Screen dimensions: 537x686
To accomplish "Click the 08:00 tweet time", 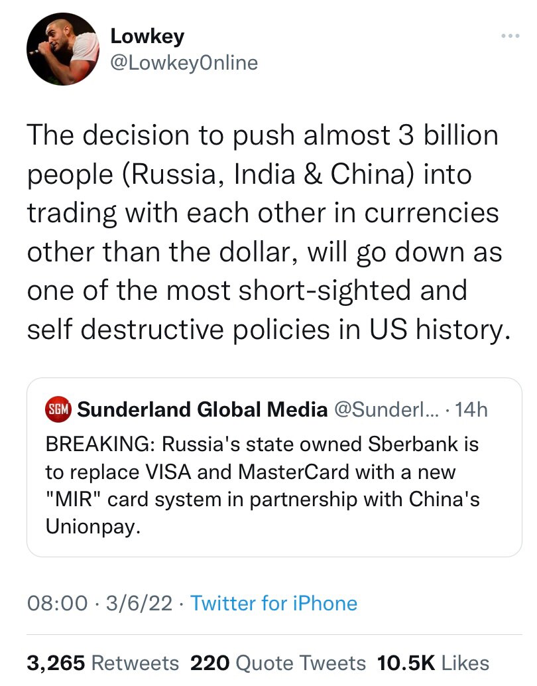I will click(x=57, y=603).
